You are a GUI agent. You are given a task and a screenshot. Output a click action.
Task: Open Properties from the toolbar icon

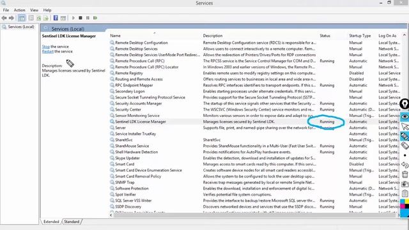31,18
